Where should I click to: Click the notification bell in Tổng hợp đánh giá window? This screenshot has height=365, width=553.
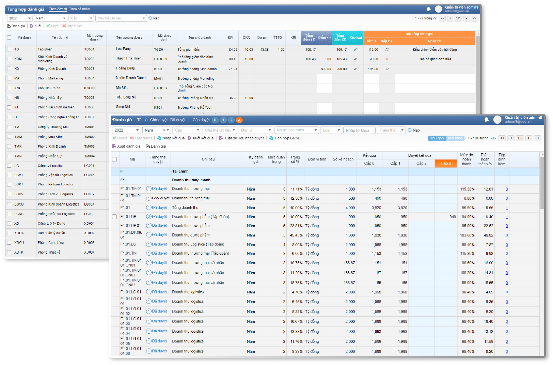[x=429, y=9]
